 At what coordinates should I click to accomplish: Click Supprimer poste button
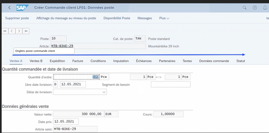click(17, 18)
